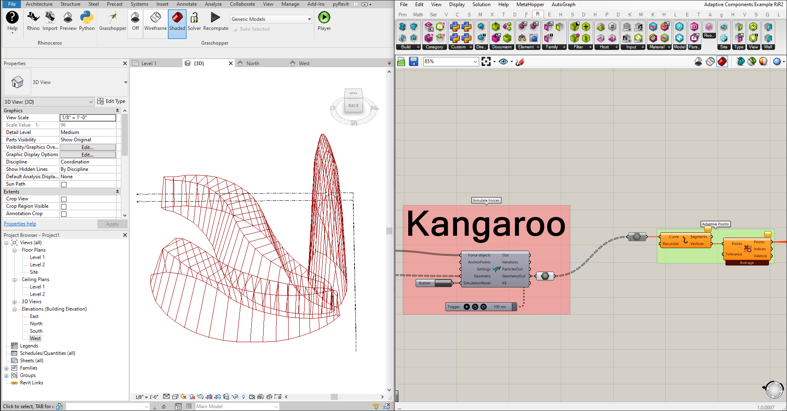This screenshot has height=411, width=787.
Task: Open the Grasshopper window icon
Action: point(113,21)
